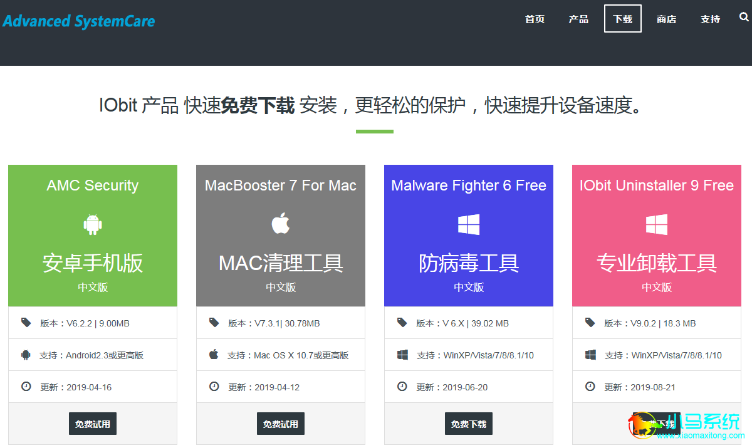
Task: Click 更新：2019-08-21 text
Action: 640,387
